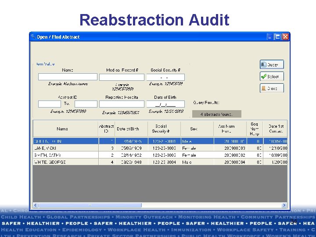Sort by the Social Security # column header
Image resolution: width=316 pixels, height=237 pixels.
164,129
